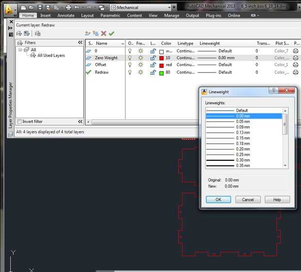
Task: Collapse the Filters pane with double chevron
Action: pyautogui.click(x=80, y=42)
